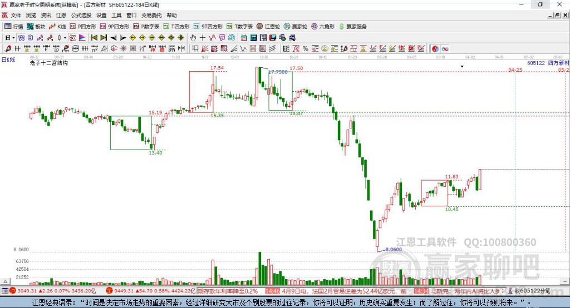
Task: Select the Gann fan lines tool
Action: (x=205, y=49)
